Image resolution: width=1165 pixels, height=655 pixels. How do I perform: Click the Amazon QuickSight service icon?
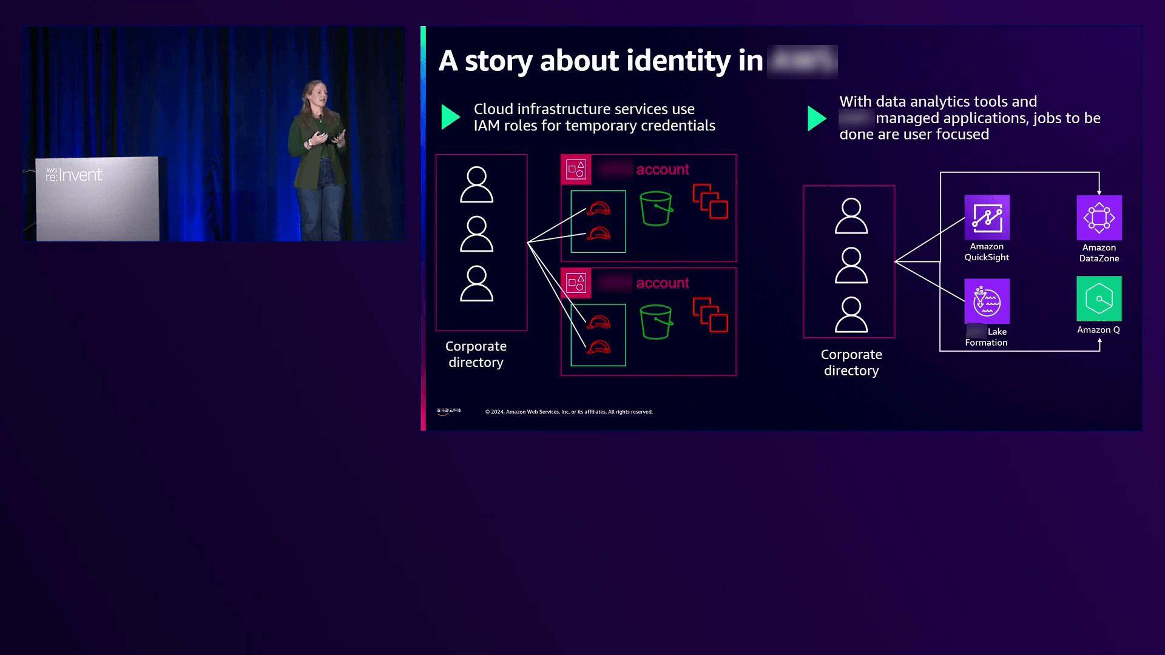987,217
